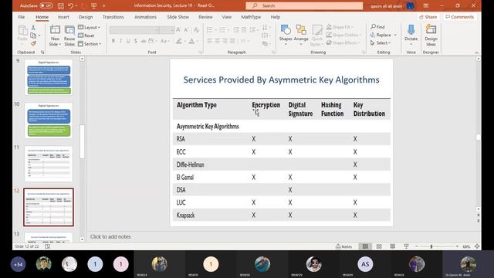
Task: Clear all formatting icon
Action: (x=197, y=30)
